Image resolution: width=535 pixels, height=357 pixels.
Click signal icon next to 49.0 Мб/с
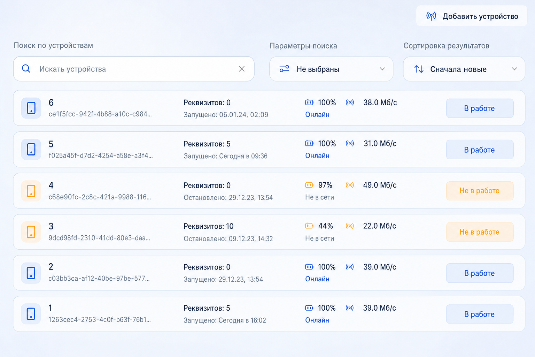pos(350,185)
